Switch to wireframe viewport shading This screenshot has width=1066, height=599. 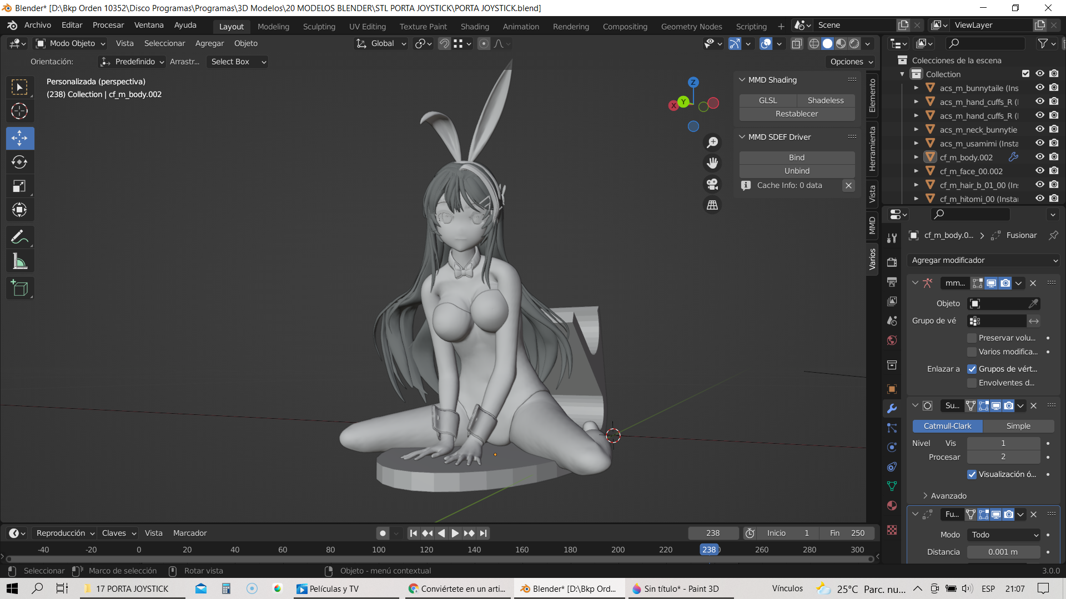[x=814, y=44]
